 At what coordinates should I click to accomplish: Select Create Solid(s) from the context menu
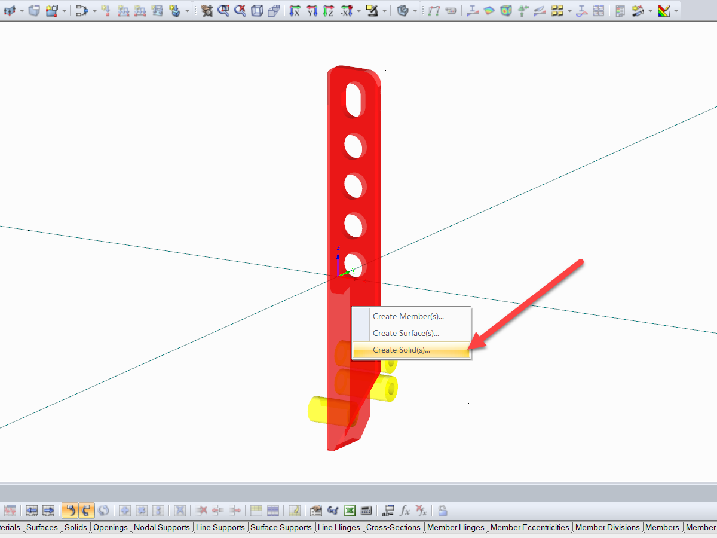click(x=409, y=350)
